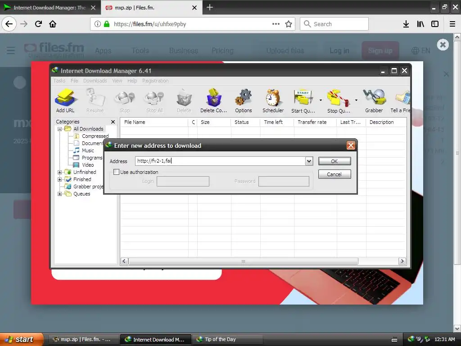The height and width of the screenshot is (346, 461).
Task: Select the Video category
Action: pos(88,165)
